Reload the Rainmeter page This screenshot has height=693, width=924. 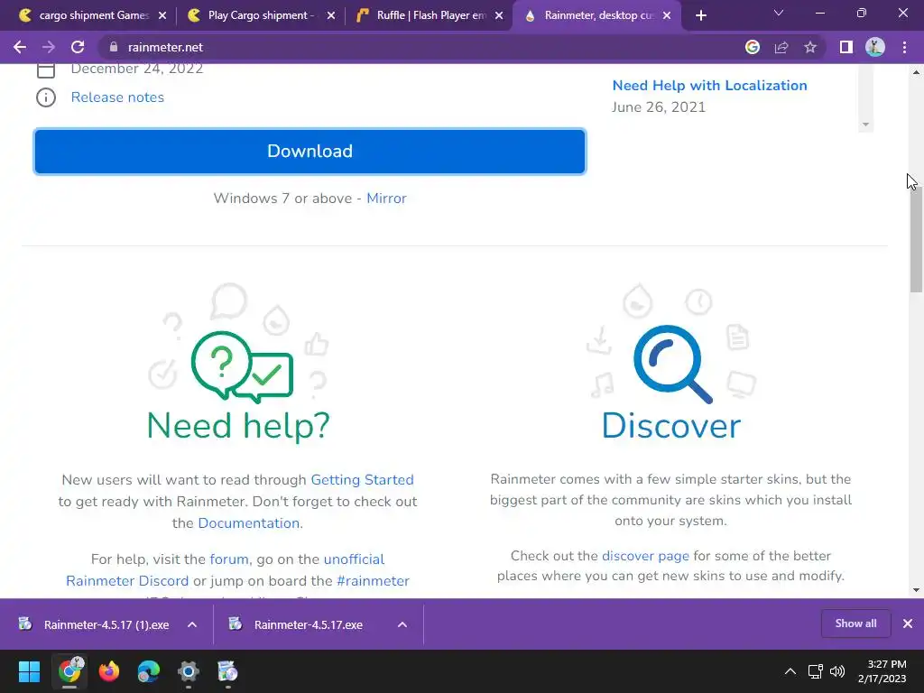pyautogui.click(x=78, y=47)
